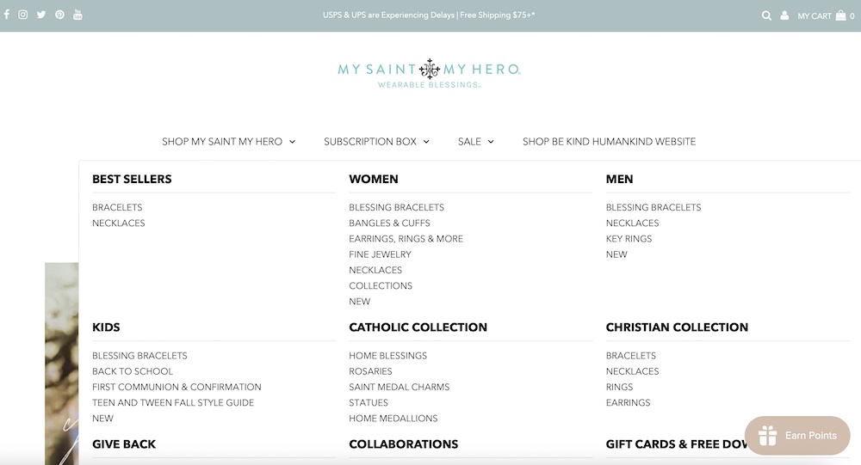Open the Subscription Box menu

pos(370,142)
